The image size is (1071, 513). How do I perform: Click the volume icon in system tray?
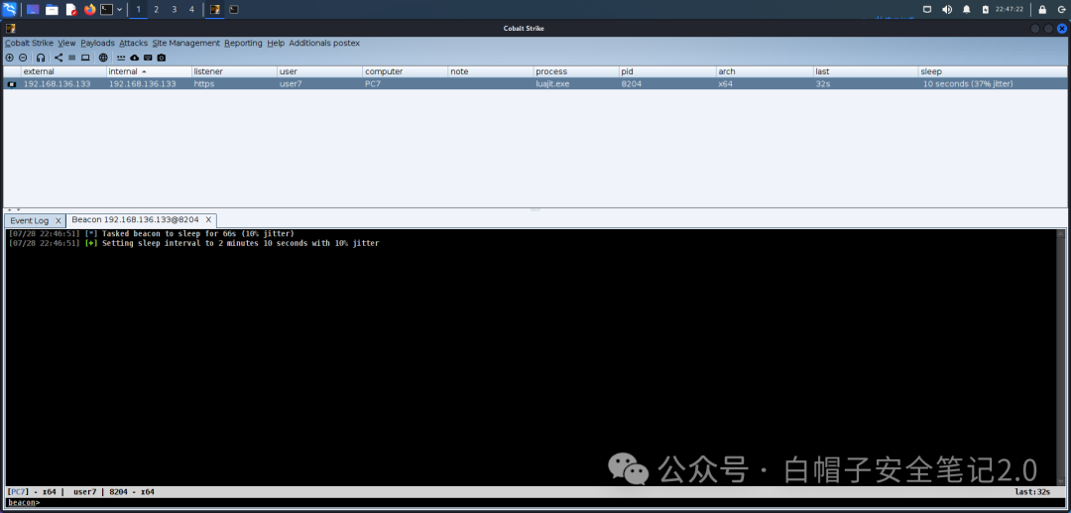947,10
